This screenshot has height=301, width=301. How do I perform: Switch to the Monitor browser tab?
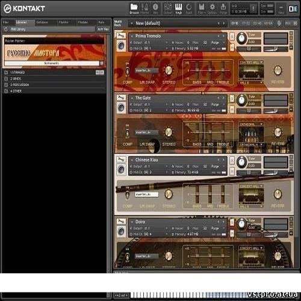point(63,22)
